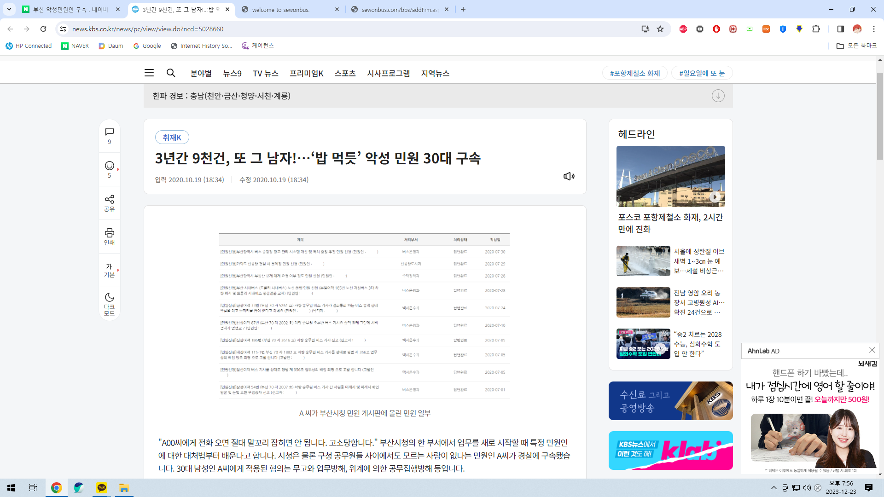Open the Chrome tab search dropdown

[x=9, y=9]
